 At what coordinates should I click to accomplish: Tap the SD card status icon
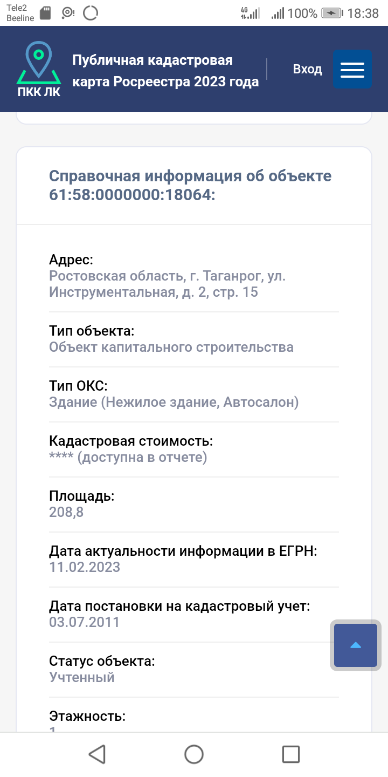[45, 13]
